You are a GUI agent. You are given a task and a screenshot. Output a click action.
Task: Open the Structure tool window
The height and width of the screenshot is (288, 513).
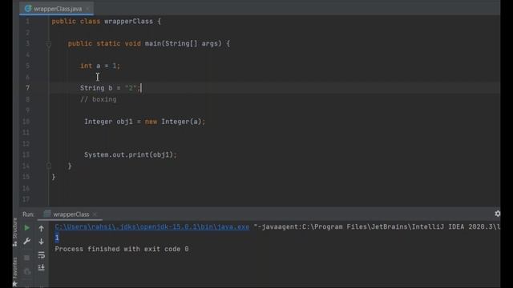15,231
